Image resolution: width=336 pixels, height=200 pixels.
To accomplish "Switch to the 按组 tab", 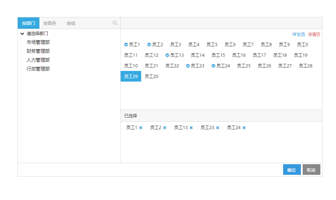I will tap(71, 23).
